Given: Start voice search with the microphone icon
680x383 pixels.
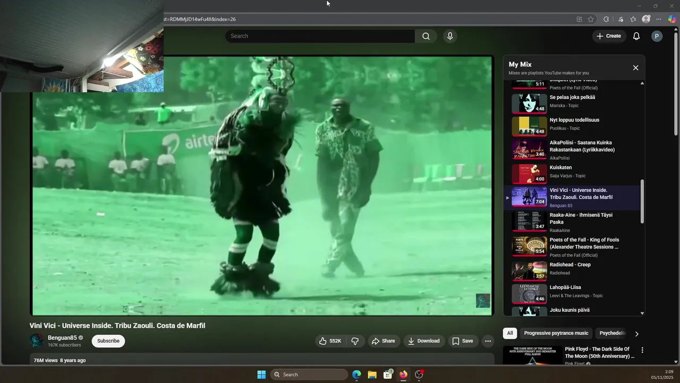Looking at the screenshot, I should pyautogui.click(x=450, y=36).
